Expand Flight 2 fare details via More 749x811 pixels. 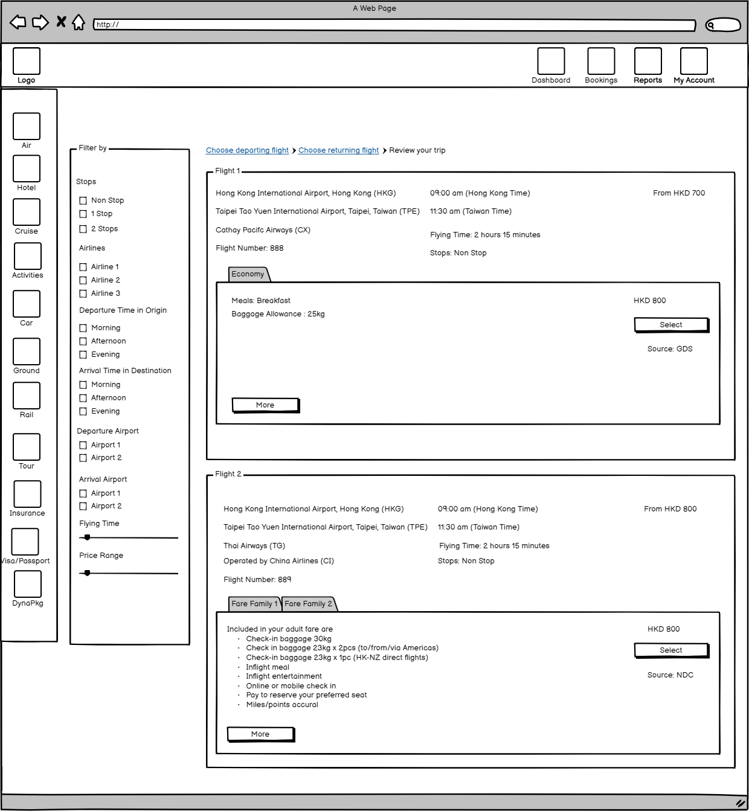click(260, 734)
